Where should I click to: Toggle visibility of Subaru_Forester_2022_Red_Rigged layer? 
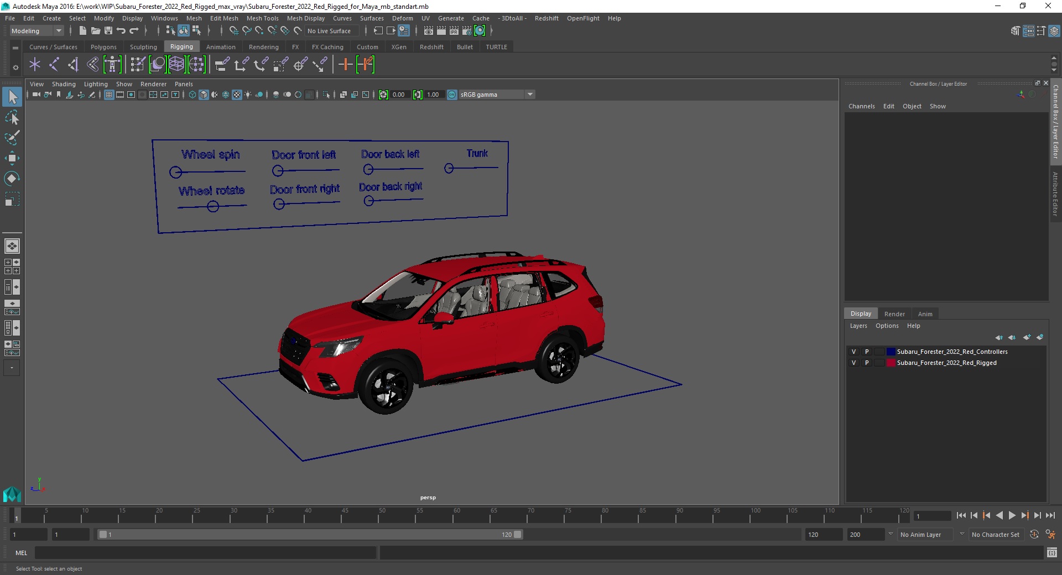(x=853, y=363)
